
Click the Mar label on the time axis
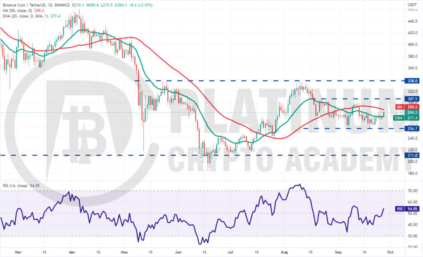pos(18,252)
